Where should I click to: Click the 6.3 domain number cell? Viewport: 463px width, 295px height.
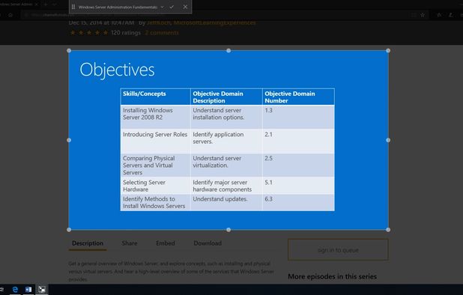click(298, 202)
